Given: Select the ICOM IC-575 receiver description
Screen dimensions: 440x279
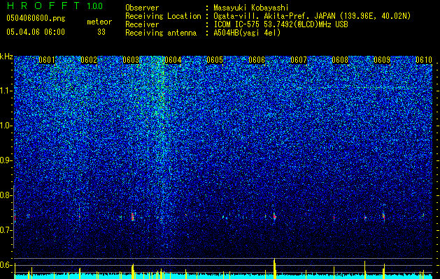Looking at the screenshot, I should pos(281,24).
